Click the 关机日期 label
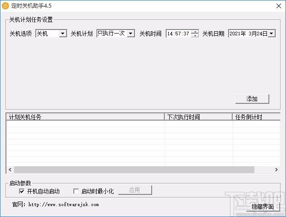286x217 pixels. (x=214, y=34)
